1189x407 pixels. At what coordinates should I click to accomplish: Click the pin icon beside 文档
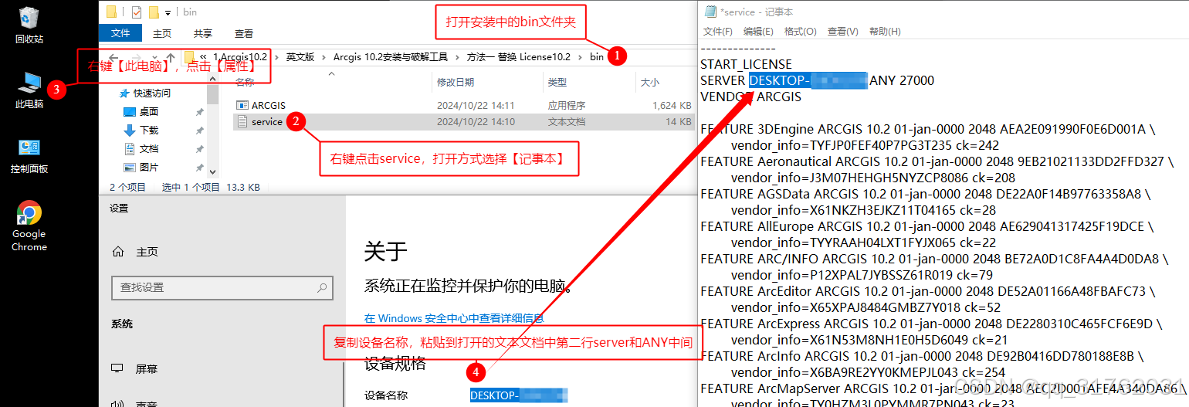pos(200,149)
